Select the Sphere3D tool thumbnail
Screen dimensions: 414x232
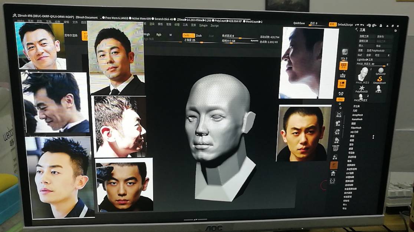pos(381,71)
